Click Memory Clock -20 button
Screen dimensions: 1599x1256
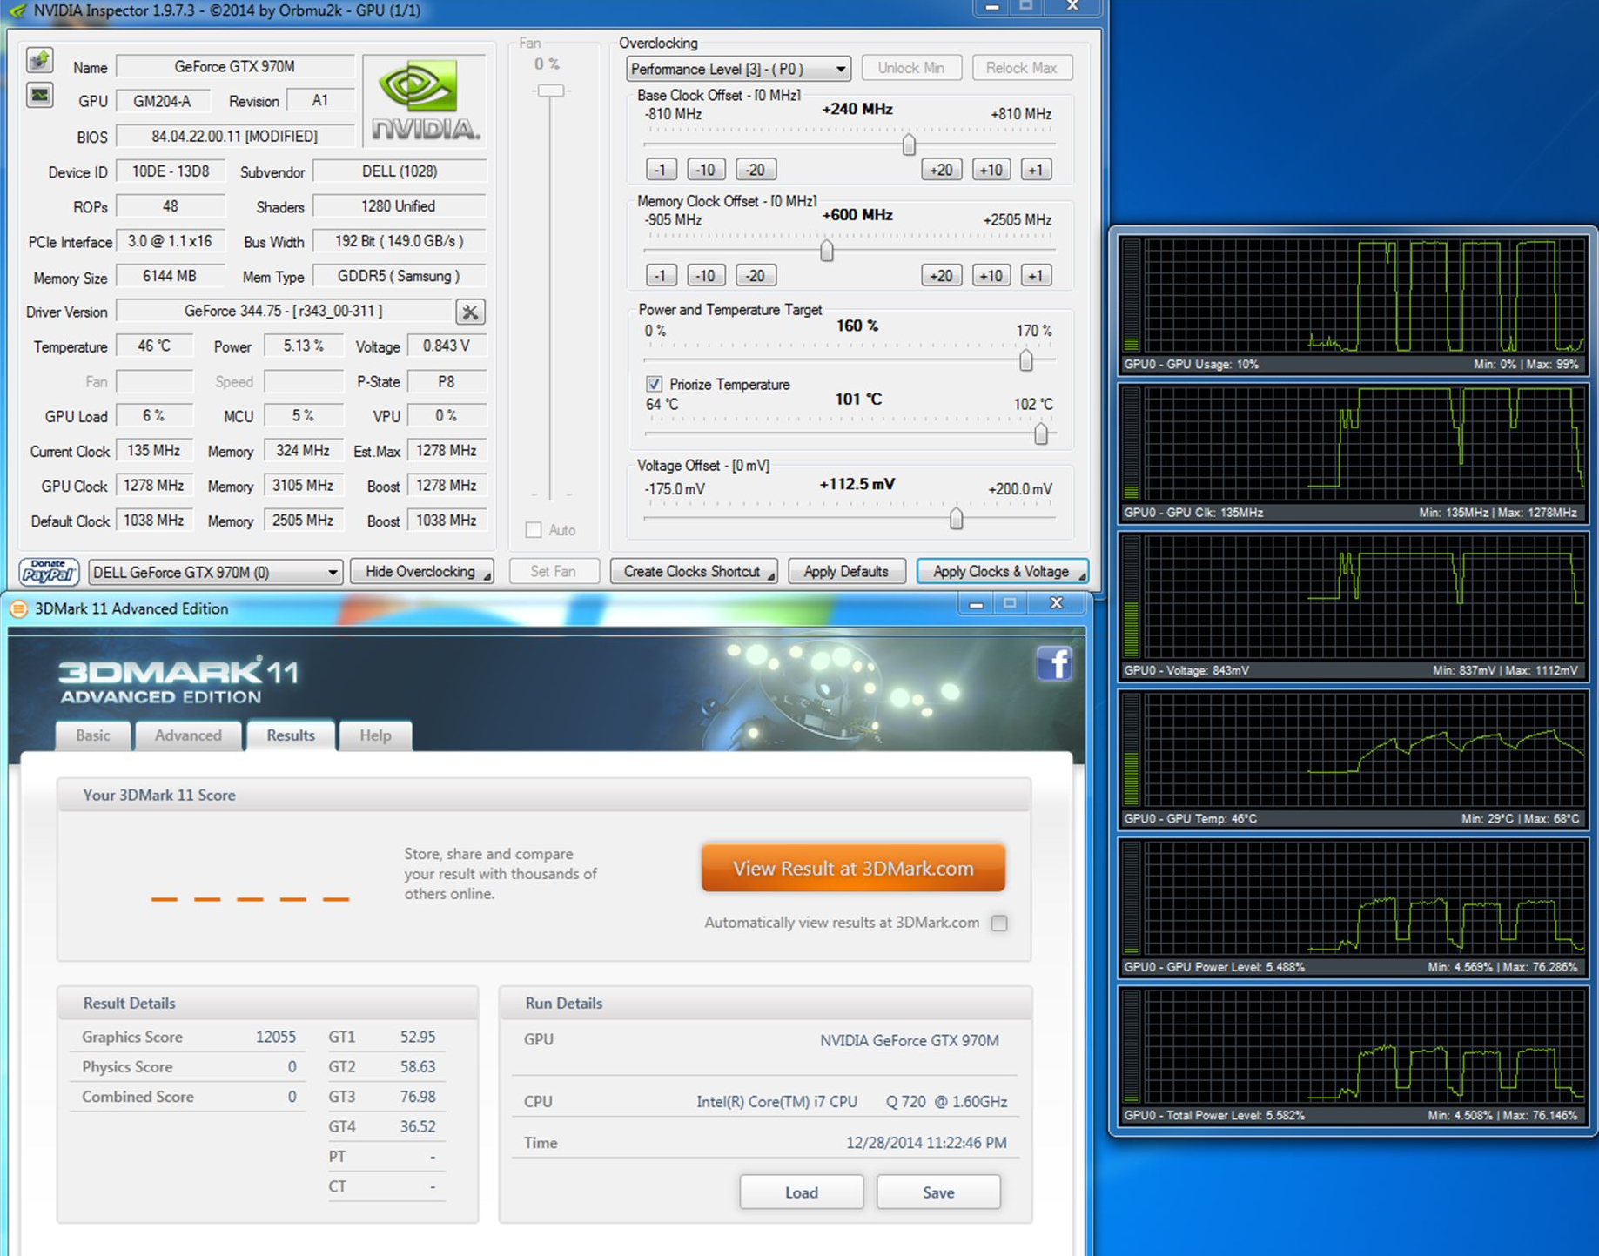pos(756,276)
